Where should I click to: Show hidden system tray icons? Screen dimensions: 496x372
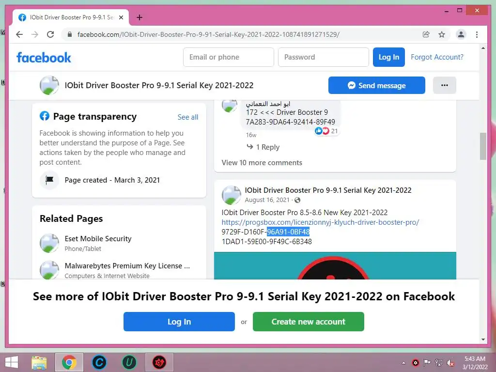click(403, 363)
